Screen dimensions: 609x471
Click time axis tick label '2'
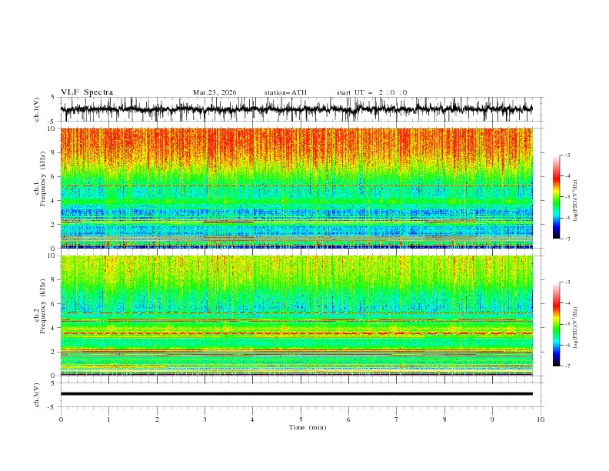[157, 419]
